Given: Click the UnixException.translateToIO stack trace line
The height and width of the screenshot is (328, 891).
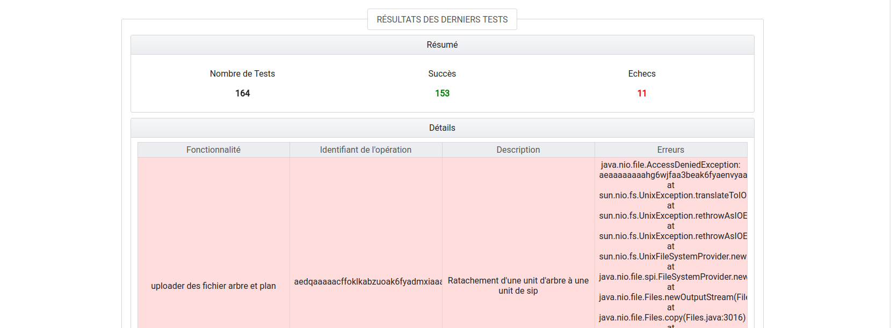Looking at the screenshot, I should [673, 196].
